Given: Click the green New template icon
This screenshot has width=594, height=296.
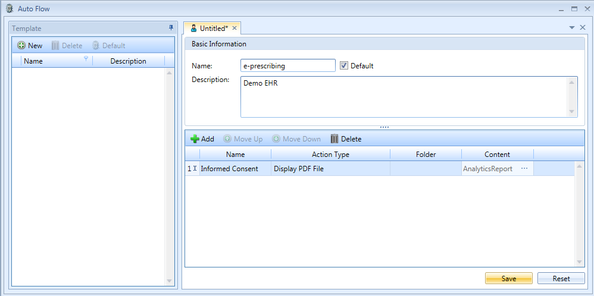Looking at the screenshot, I should (x=21, y=46).
